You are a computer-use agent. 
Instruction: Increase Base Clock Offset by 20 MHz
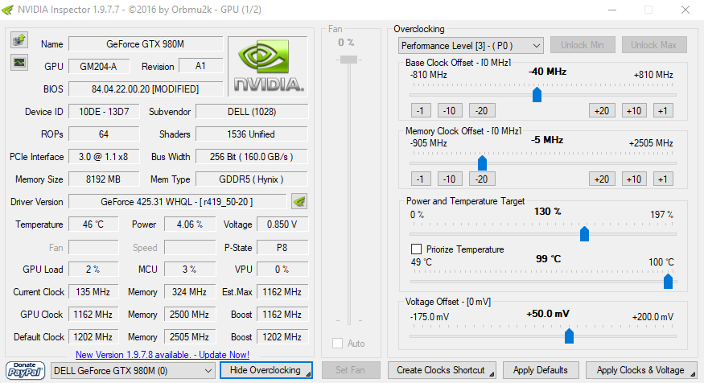602,111
